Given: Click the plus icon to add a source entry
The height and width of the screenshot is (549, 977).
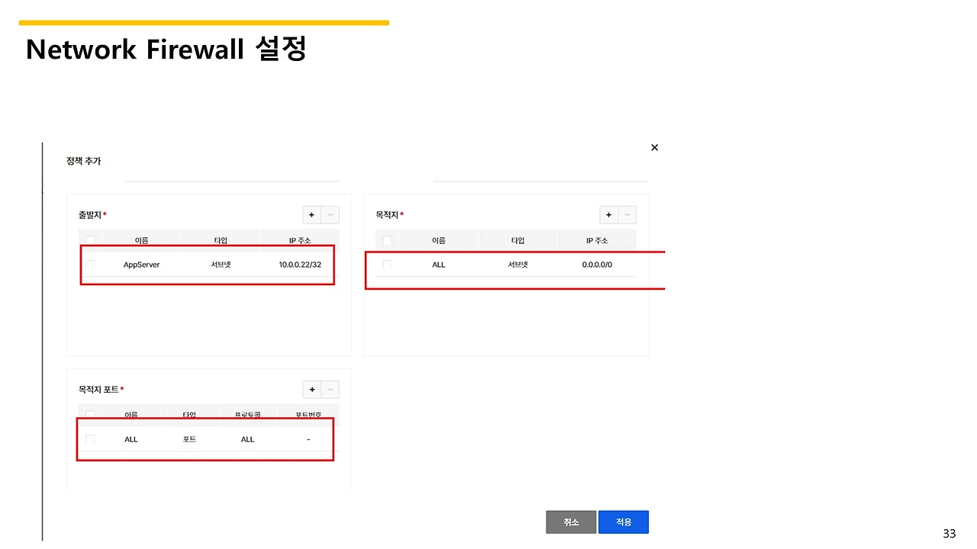Looking at the screenshot, I should 311,214.
